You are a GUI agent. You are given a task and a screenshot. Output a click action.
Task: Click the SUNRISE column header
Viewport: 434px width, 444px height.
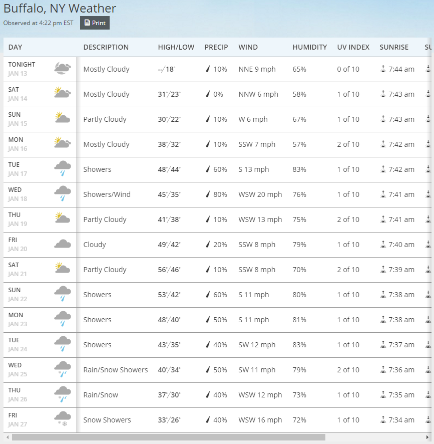pos(394,47)
